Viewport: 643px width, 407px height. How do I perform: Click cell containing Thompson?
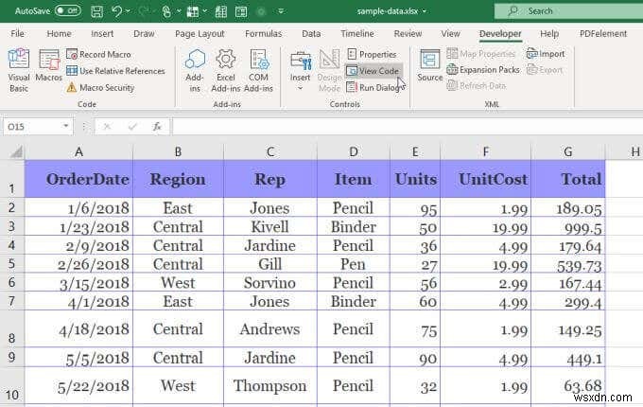270,385
